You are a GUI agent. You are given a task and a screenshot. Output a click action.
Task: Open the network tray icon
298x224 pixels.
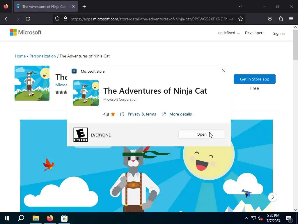click(x=253, y=218)
